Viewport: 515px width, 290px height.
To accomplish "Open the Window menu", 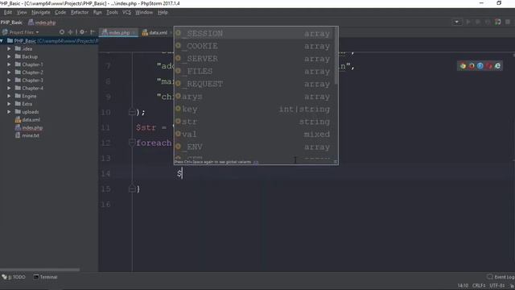I will pos(144,13).
